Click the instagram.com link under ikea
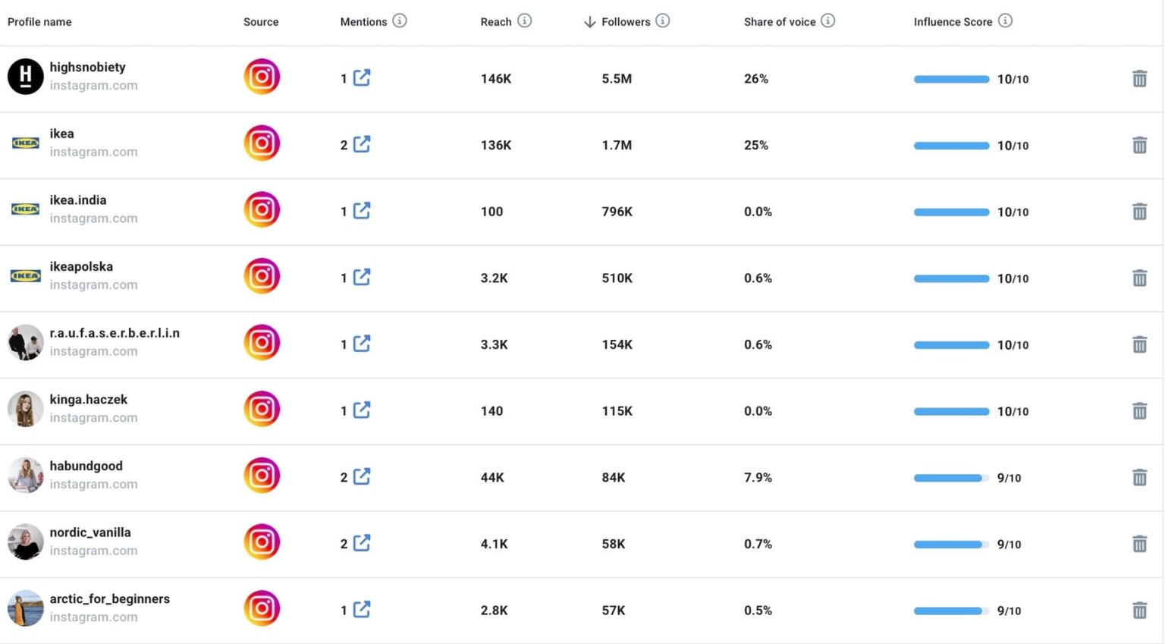The height and width of the screenshot is (644, 1165). [93, 152]
